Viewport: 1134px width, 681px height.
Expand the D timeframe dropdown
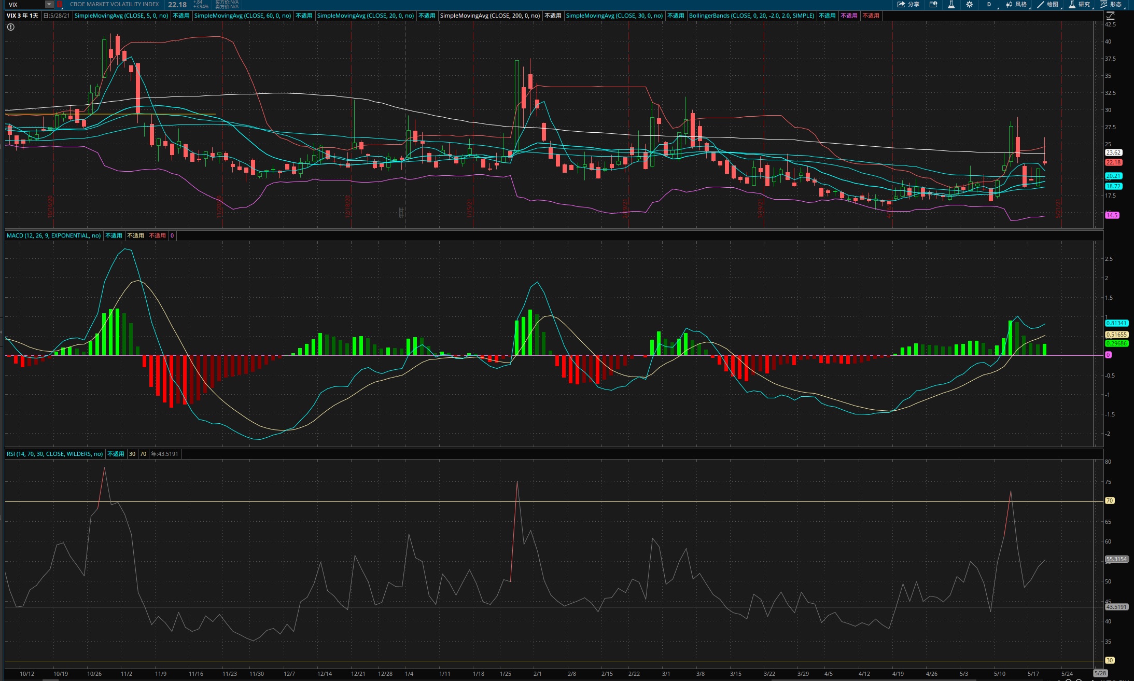click(990, 5)
